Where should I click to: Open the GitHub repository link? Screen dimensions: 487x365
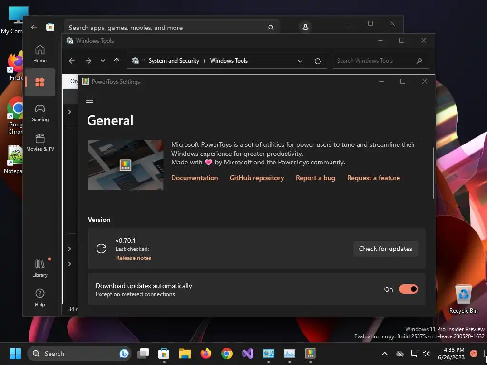point(256,178)
